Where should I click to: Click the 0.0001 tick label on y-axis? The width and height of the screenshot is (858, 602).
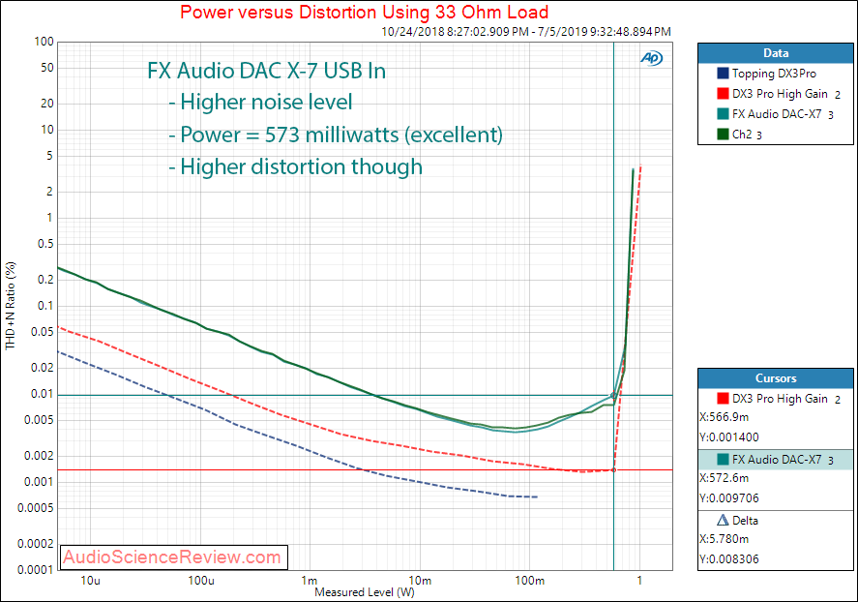(x=36, y=570)
